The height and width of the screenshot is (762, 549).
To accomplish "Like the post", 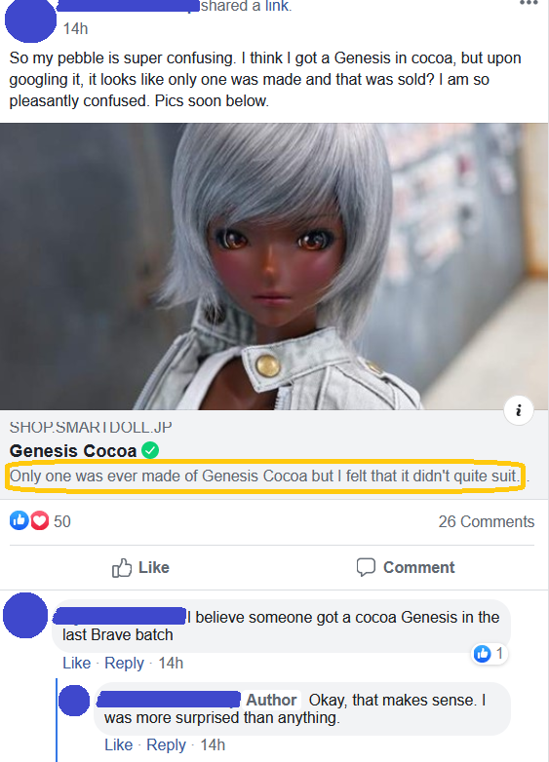I will click(140, 567).
